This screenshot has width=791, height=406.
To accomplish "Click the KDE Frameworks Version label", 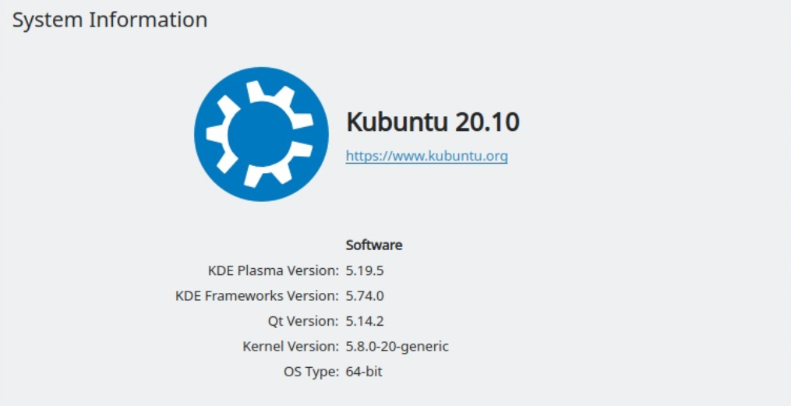I will pos(257,296).
